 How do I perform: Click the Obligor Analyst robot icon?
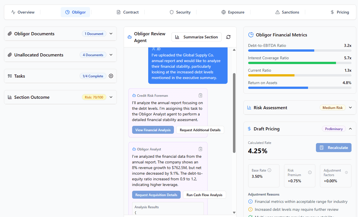(134, 149)
